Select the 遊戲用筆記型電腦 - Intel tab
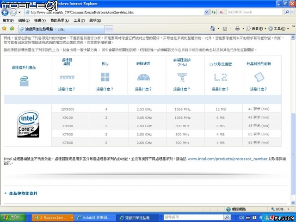Image resolution: width=296 pixels, height=222 pixels. tap(62, 29)
